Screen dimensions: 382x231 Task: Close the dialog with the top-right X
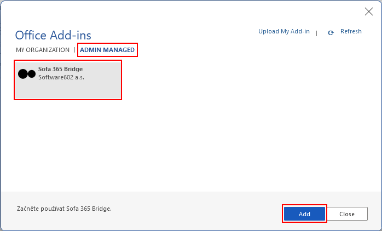point(369,11)
